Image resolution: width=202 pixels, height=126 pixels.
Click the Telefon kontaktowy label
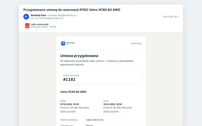click(69, 120)
